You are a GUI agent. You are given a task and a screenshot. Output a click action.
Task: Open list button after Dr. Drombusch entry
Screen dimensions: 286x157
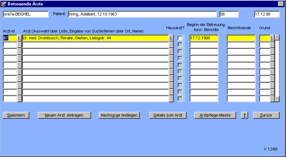pos(171,38)
